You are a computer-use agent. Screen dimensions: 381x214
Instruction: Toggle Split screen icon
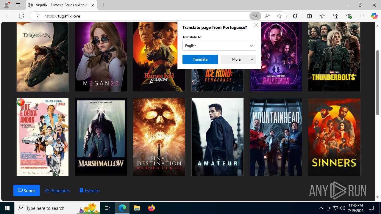pyautogui.click(x=309, y=16)
